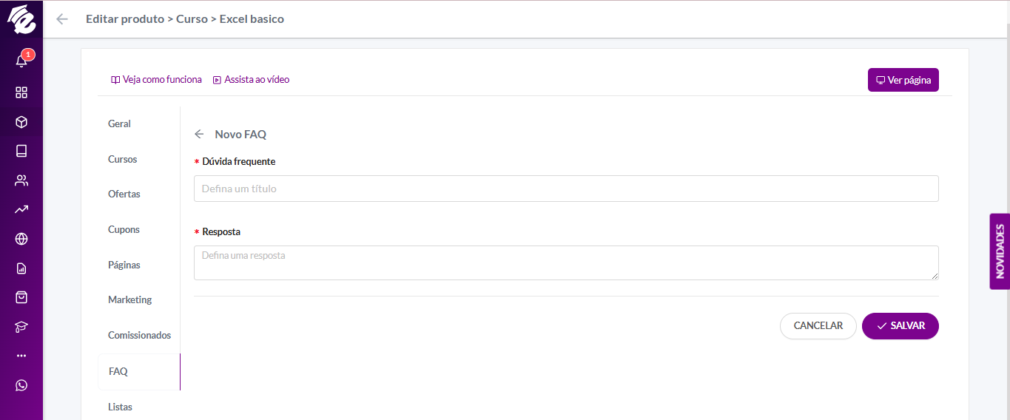The width and height of the screenshot is (1010, 420).
Task: Open the trending chart icon in sidebar
Action: tap(21, 209)
